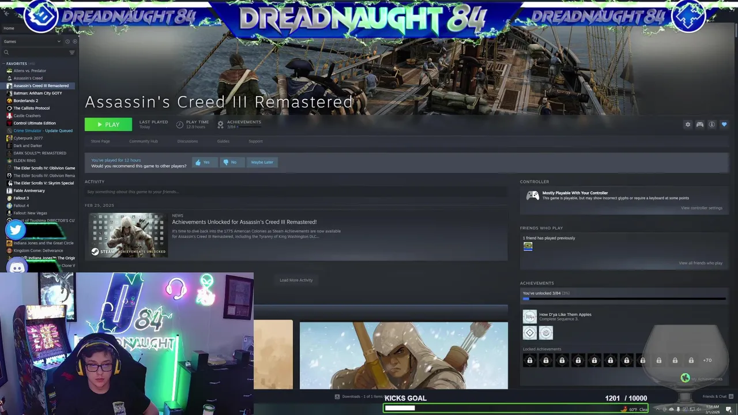Toggle favorite heart icon
Image resolution: width=738 pixels, height=415 pixels.
pyautogui.click(x=724, y=124)
